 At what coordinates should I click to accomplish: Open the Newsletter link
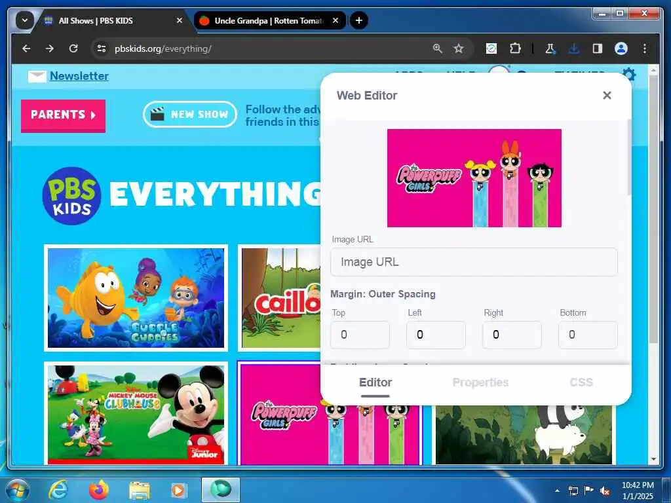79,76
